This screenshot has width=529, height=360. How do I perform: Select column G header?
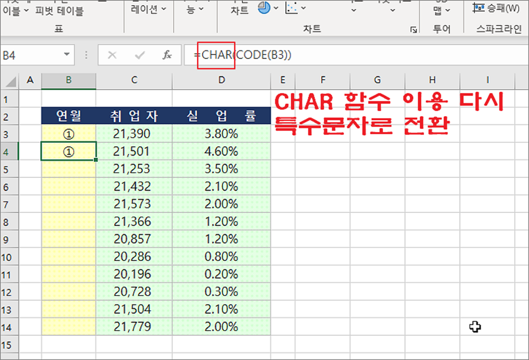[377, 80]
